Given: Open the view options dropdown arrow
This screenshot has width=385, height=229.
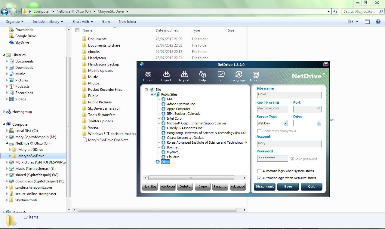Looking at the screenshot, I should [357, 22].
